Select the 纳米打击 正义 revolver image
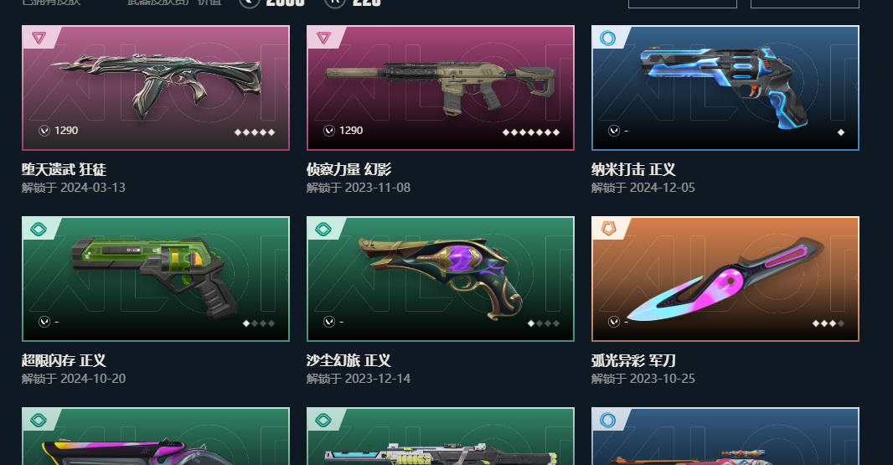Image resolution: width=893 pixels, height=465 pixels. tap(725, 85)
